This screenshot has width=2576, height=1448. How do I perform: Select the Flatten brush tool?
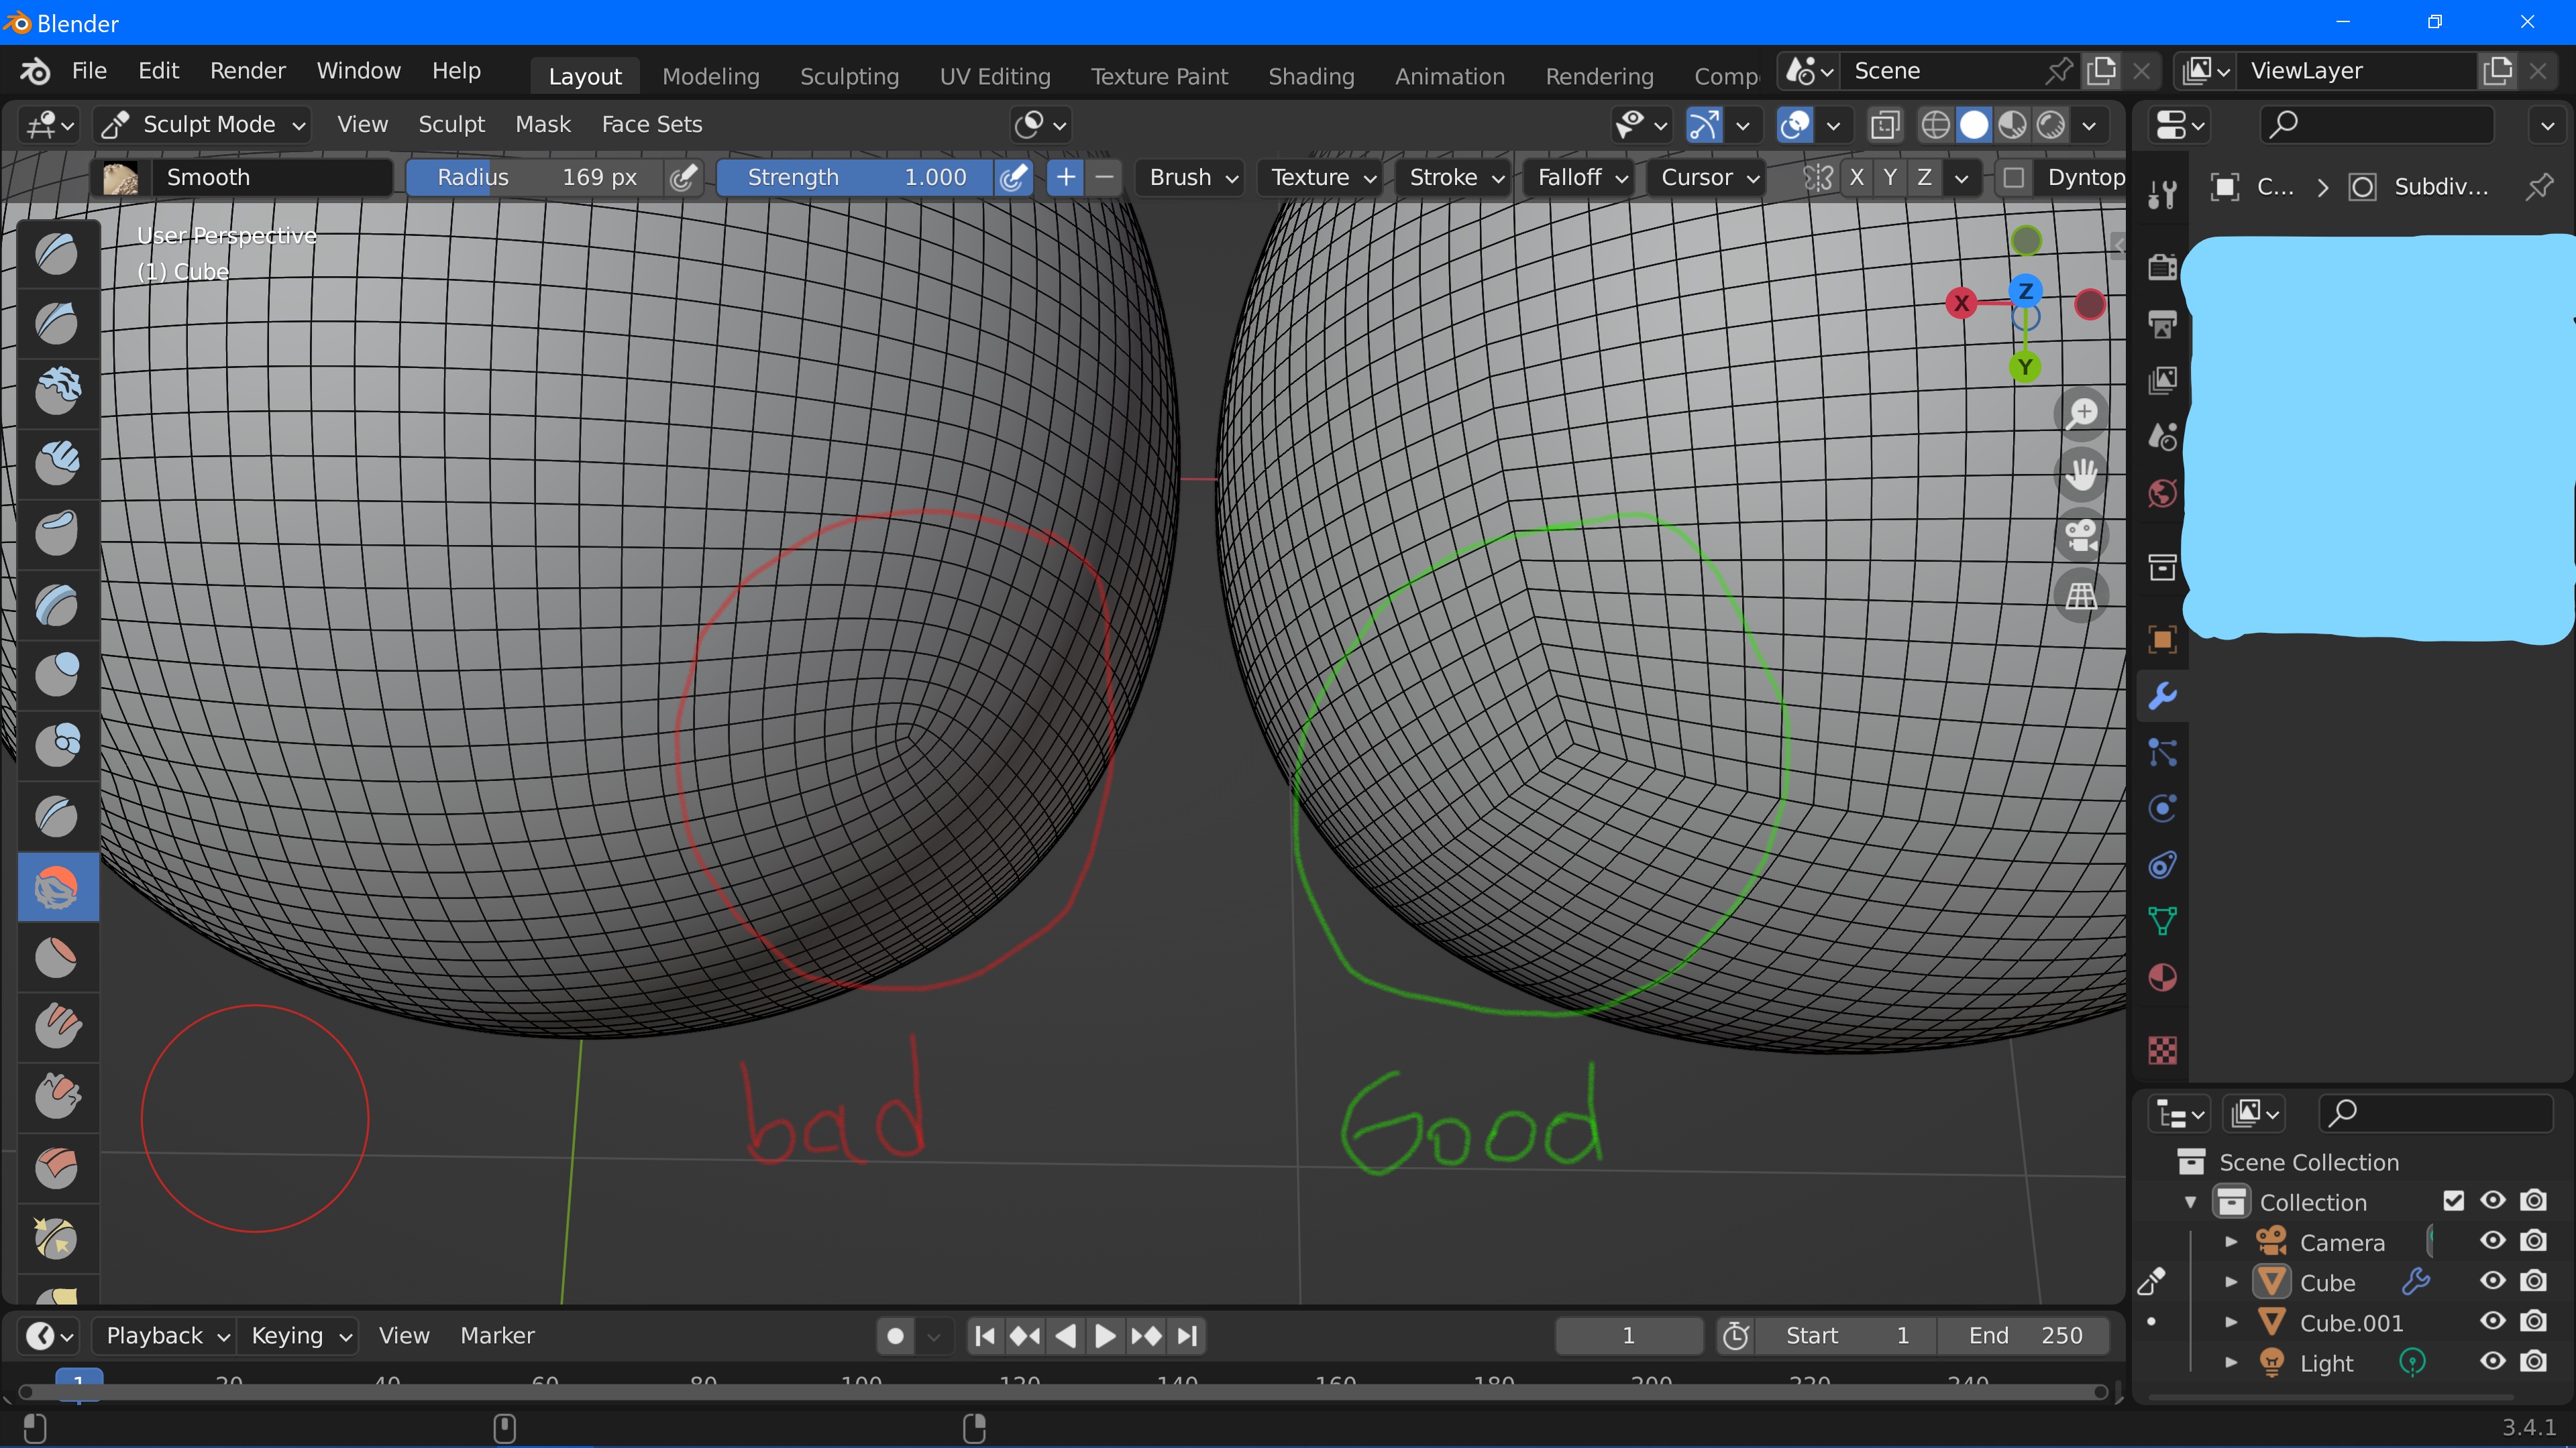(x=57, y=957)
